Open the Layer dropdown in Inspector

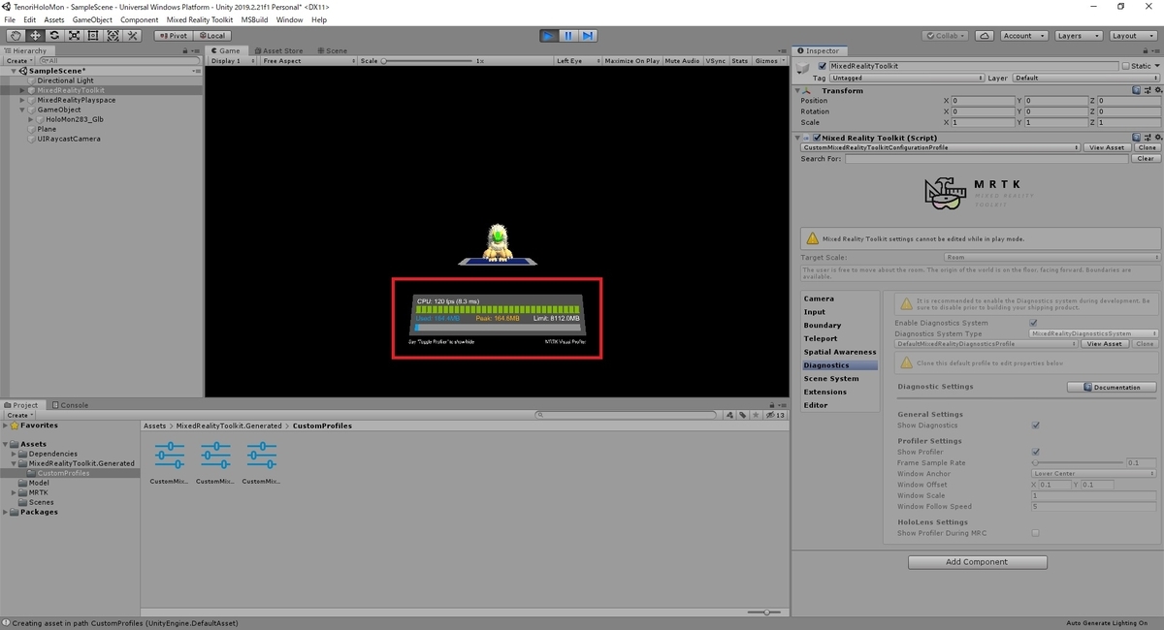[1084, 78]
